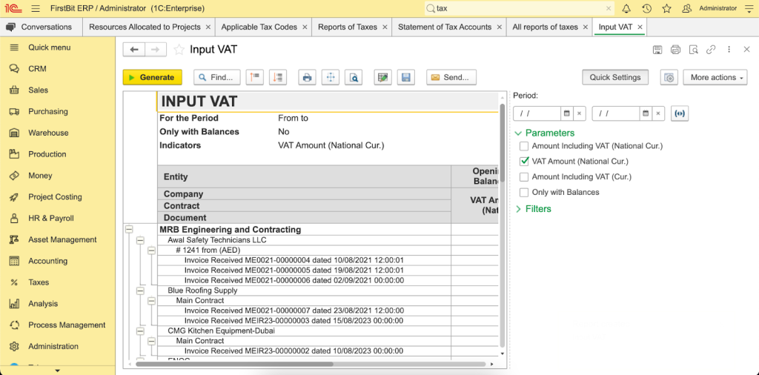
Task: Select Invoice Received MEIR23-00000003 row
Action: tap(294, 321)
